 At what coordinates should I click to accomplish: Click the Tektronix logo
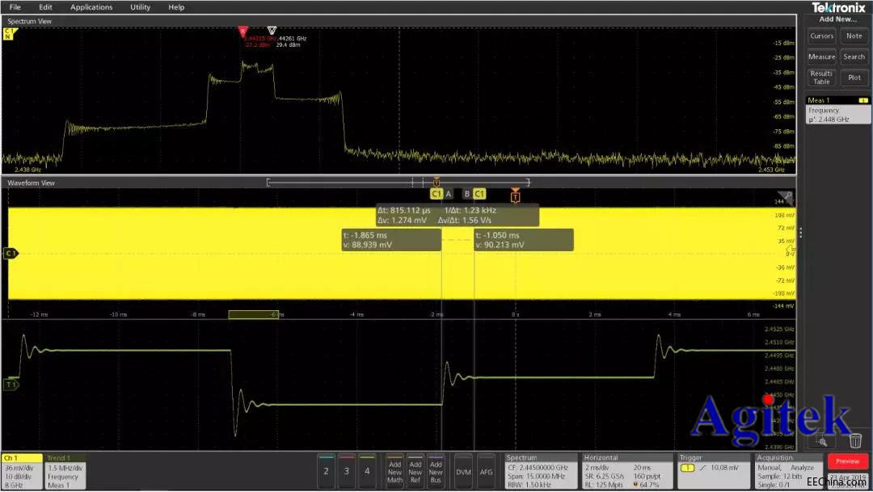coord(838,7)
